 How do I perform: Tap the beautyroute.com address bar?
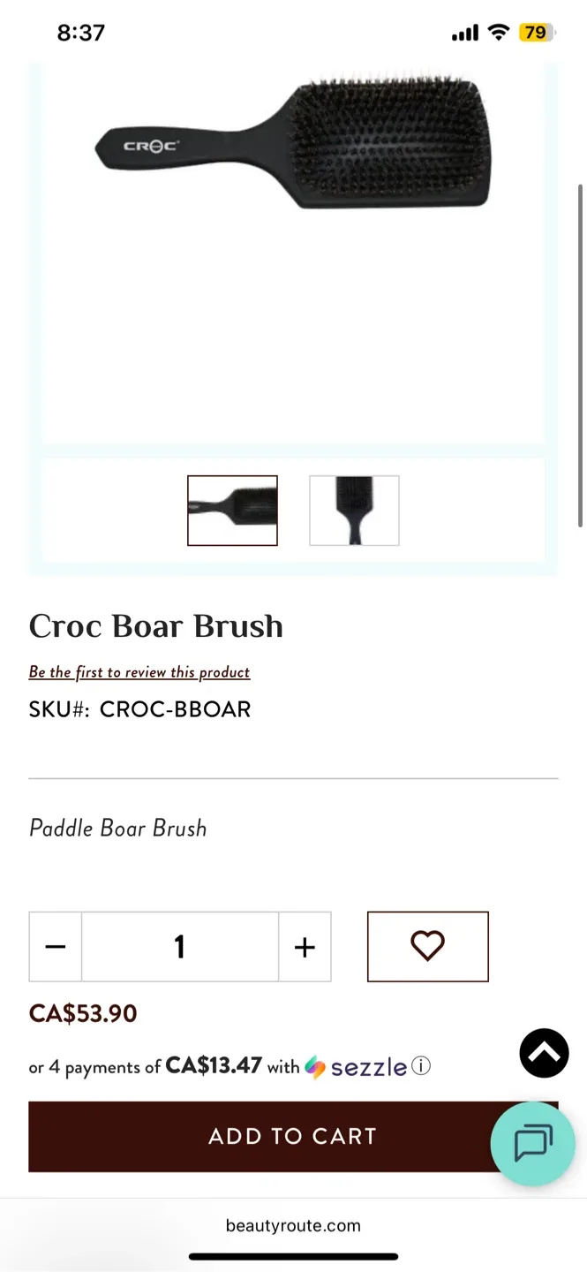[293, 1225]
